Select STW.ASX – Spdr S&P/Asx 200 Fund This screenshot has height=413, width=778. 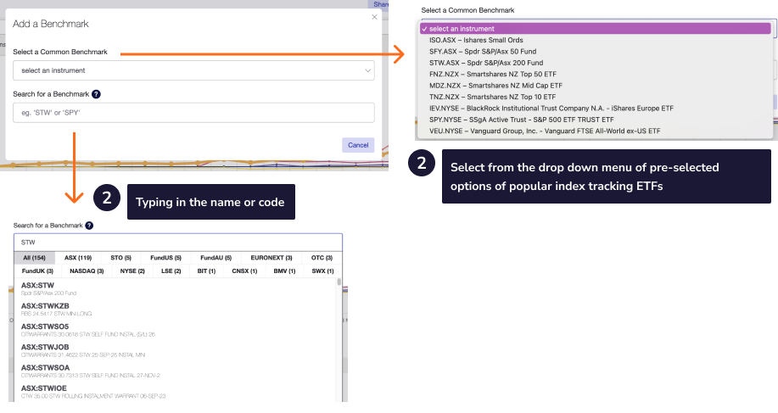[595, 63]
